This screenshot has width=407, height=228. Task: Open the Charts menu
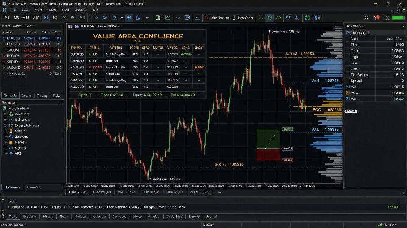click(51, 10)
